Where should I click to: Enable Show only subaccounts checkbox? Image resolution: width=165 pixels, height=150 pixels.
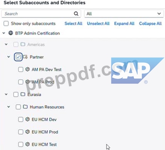[6, 24]
